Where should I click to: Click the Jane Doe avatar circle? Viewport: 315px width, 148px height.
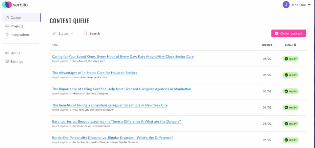pos(286,5)
